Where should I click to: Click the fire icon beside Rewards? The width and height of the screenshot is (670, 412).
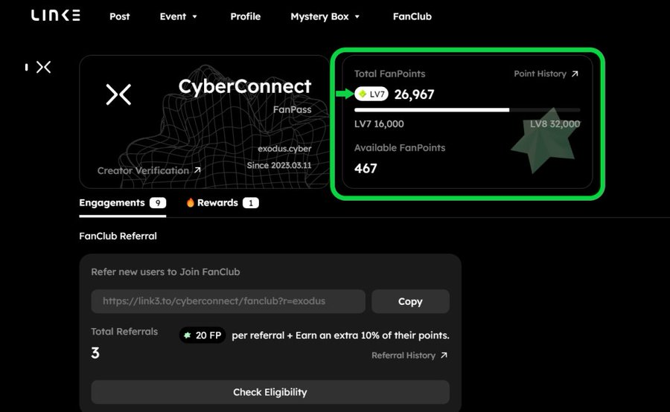click(190, 202)
